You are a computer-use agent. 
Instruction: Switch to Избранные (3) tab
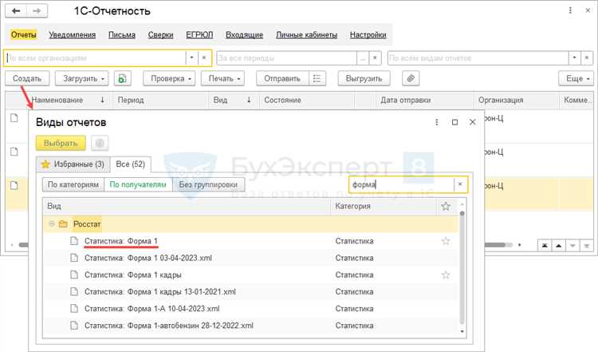click(73, 164)
